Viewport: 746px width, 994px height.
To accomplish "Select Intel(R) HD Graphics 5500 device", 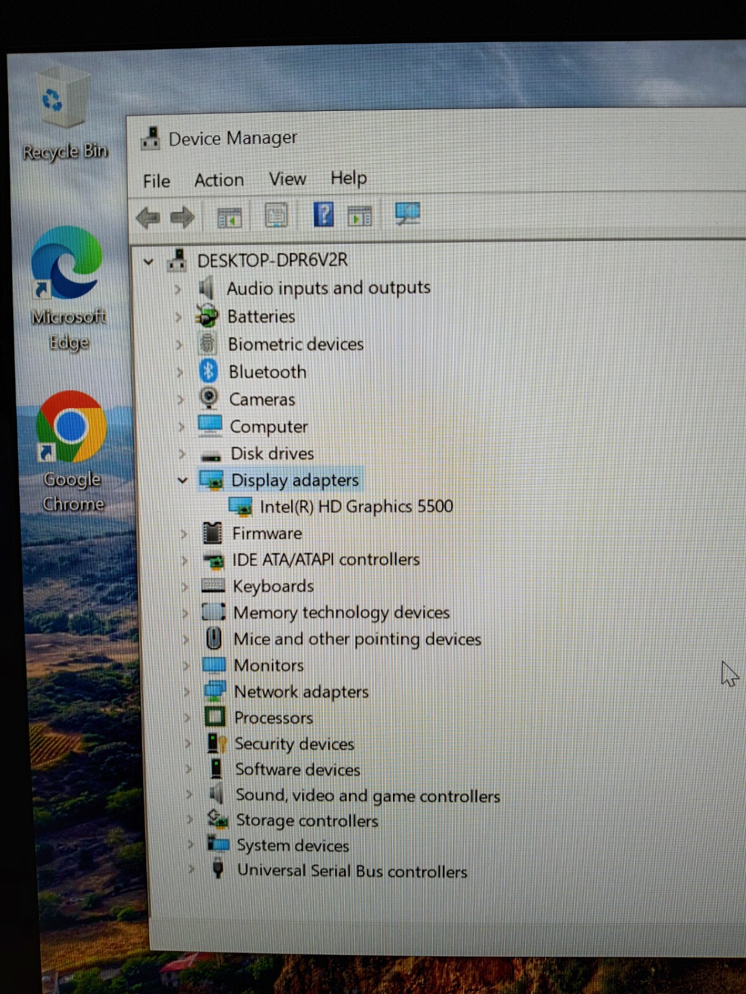I will click(356, 506).
